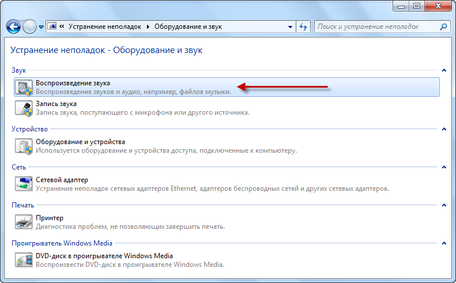
Task: Click the search magnifier icon
Action: click(x=443, y=27)
